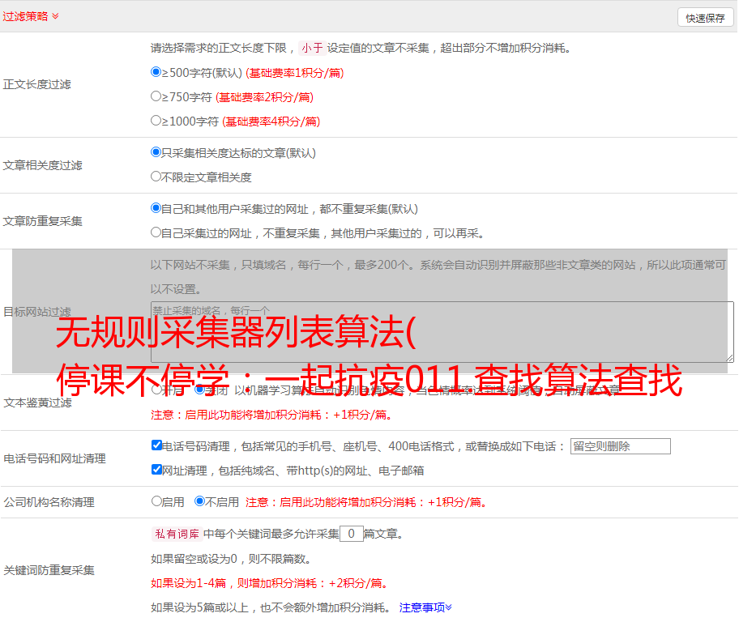Click the 关键词防重复采集 label

(49, 571)
